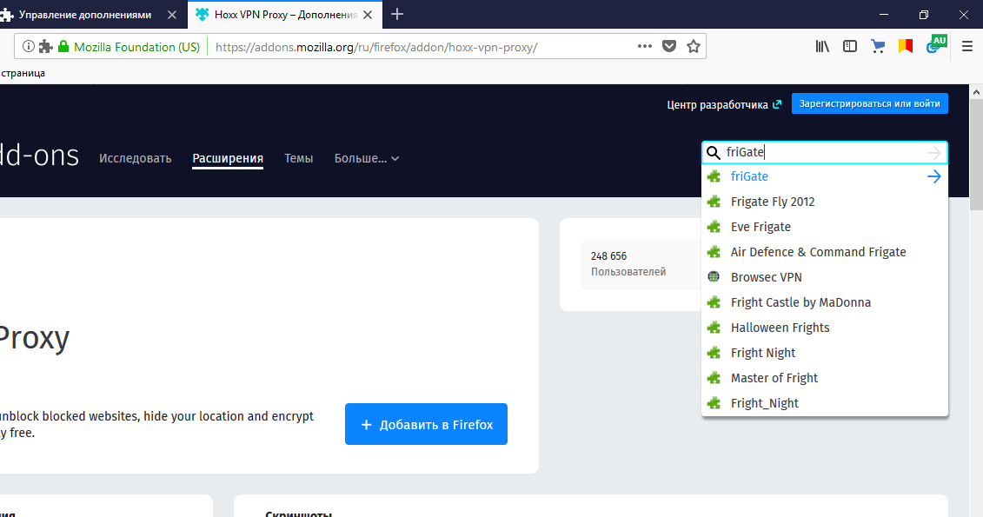983x517 pixels.
Task: Select Air Defence & Command Frigate suggestion
Action: (825, 252)
